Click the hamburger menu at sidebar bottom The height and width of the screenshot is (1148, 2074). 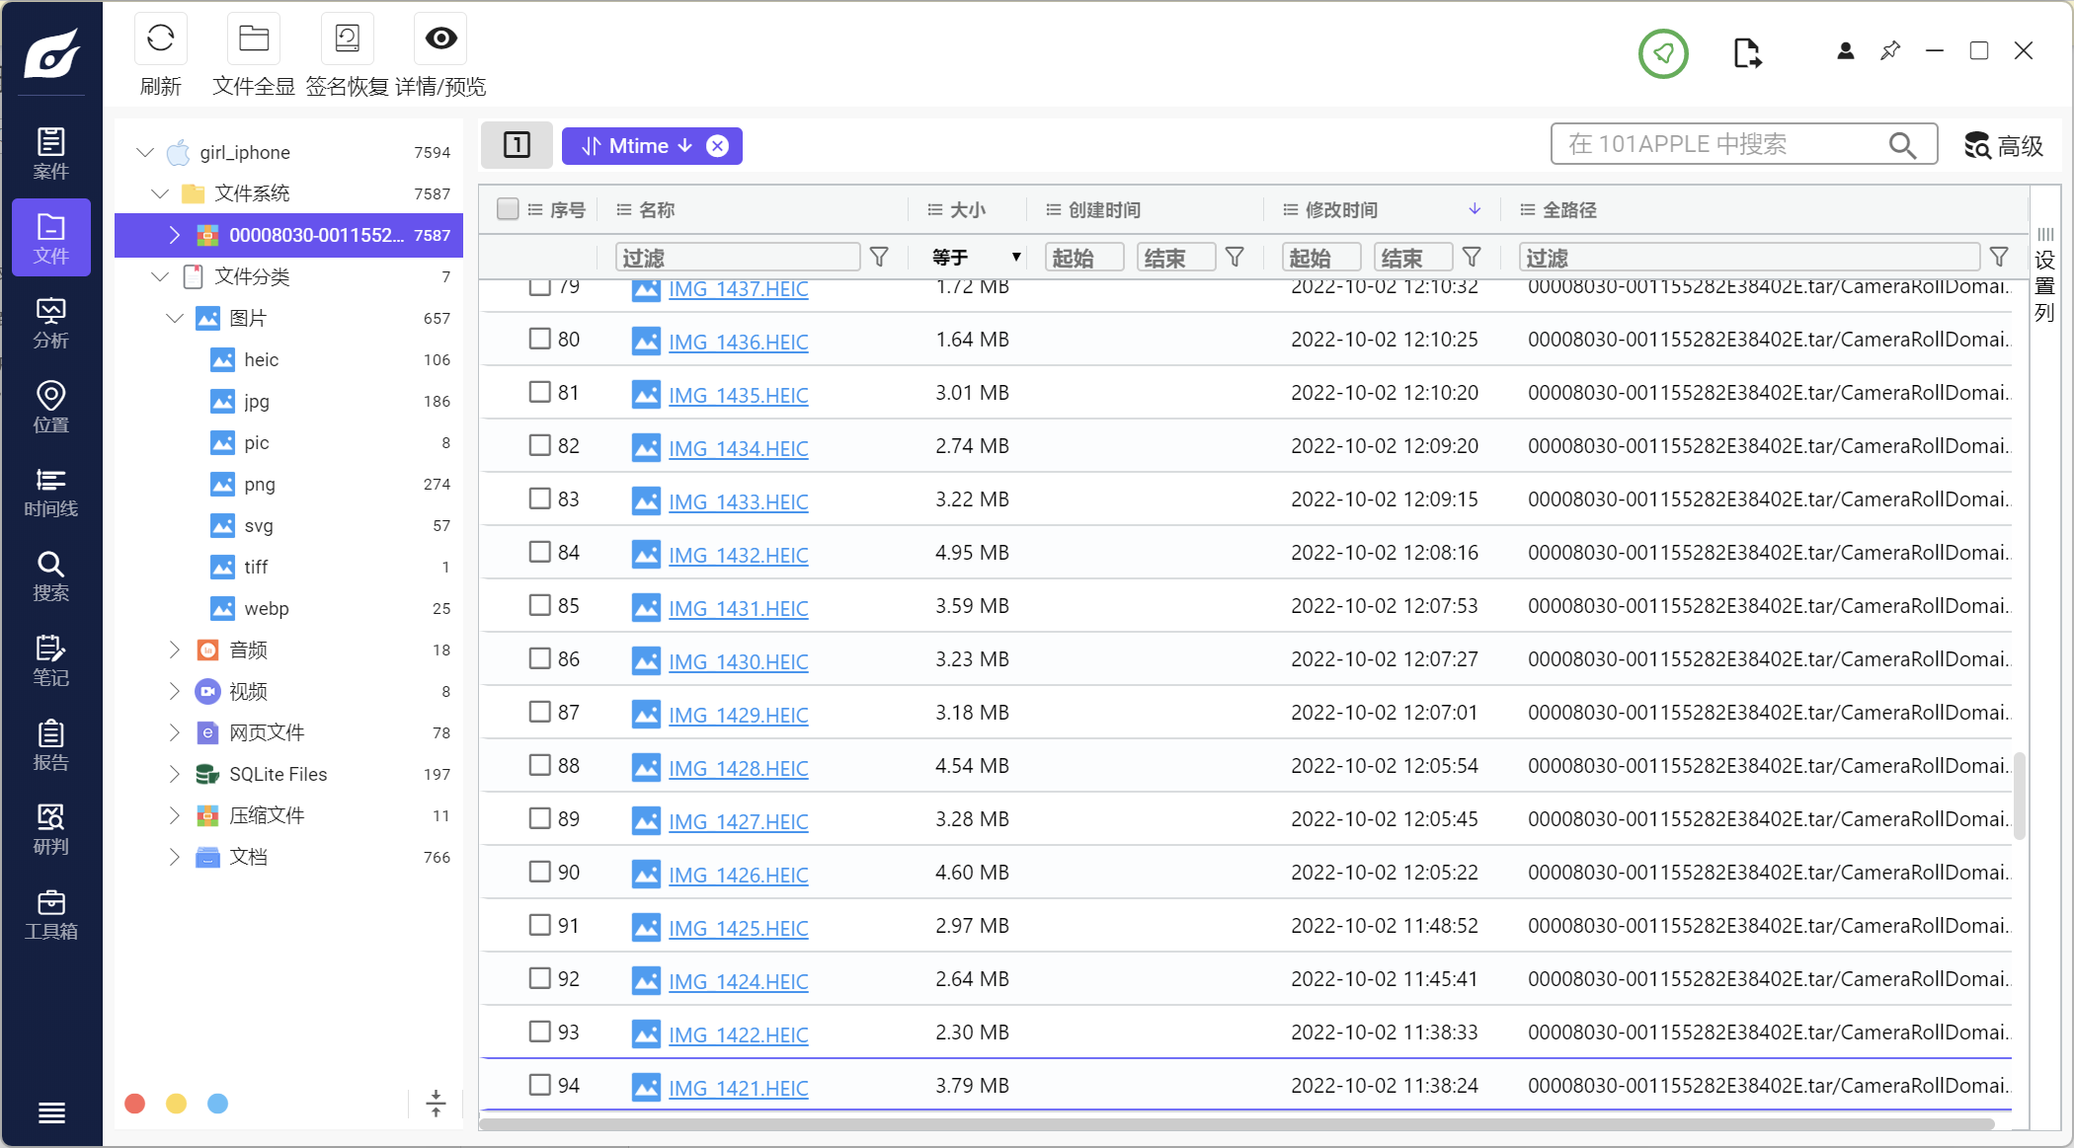[x=51, y=1112]
